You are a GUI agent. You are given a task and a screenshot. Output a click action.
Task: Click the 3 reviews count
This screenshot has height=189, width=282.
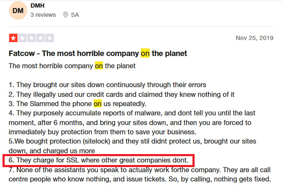click(43, 15)
